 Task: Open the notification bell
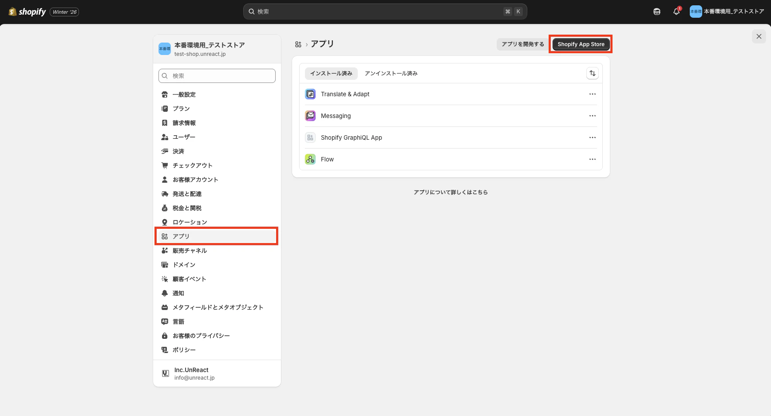pyautogui.click(x=676, y=12)
